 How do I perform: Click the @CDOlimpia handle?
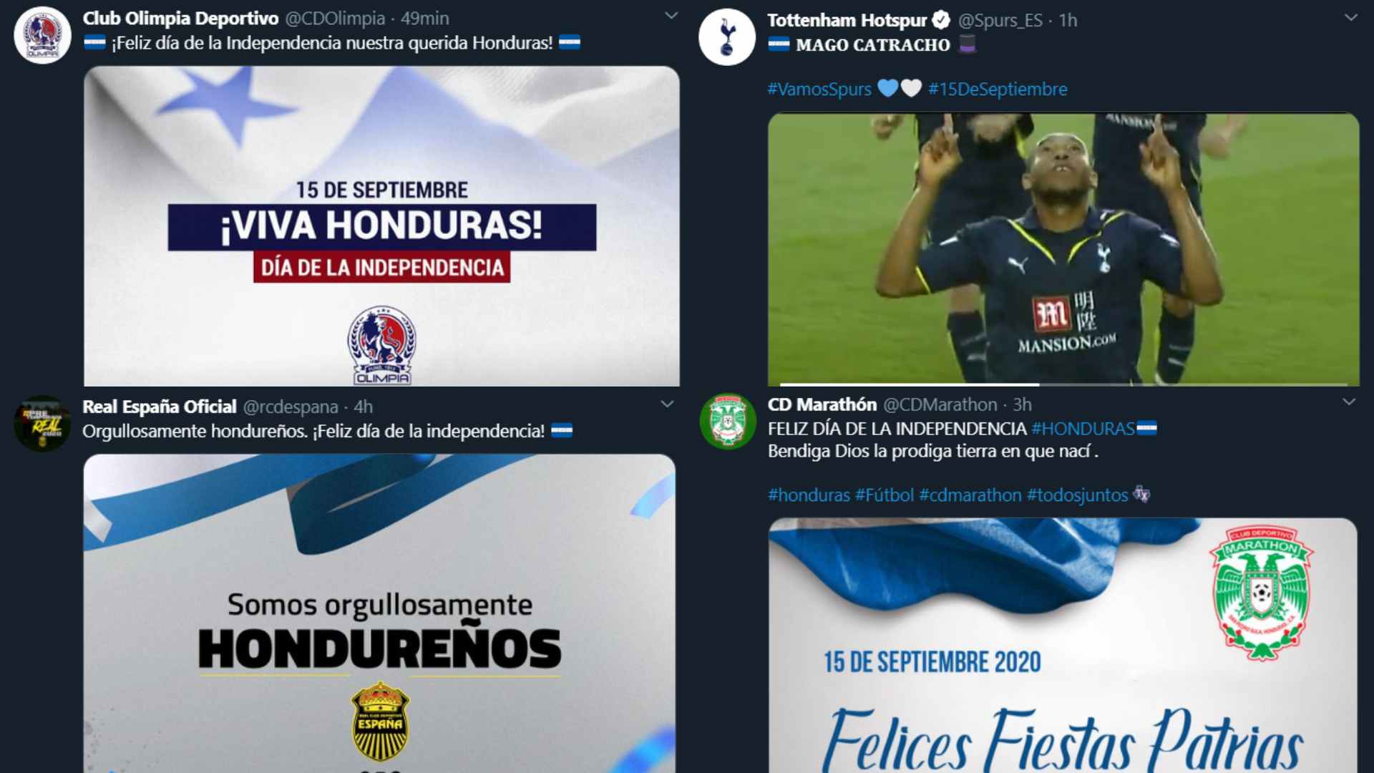(335, 18)
